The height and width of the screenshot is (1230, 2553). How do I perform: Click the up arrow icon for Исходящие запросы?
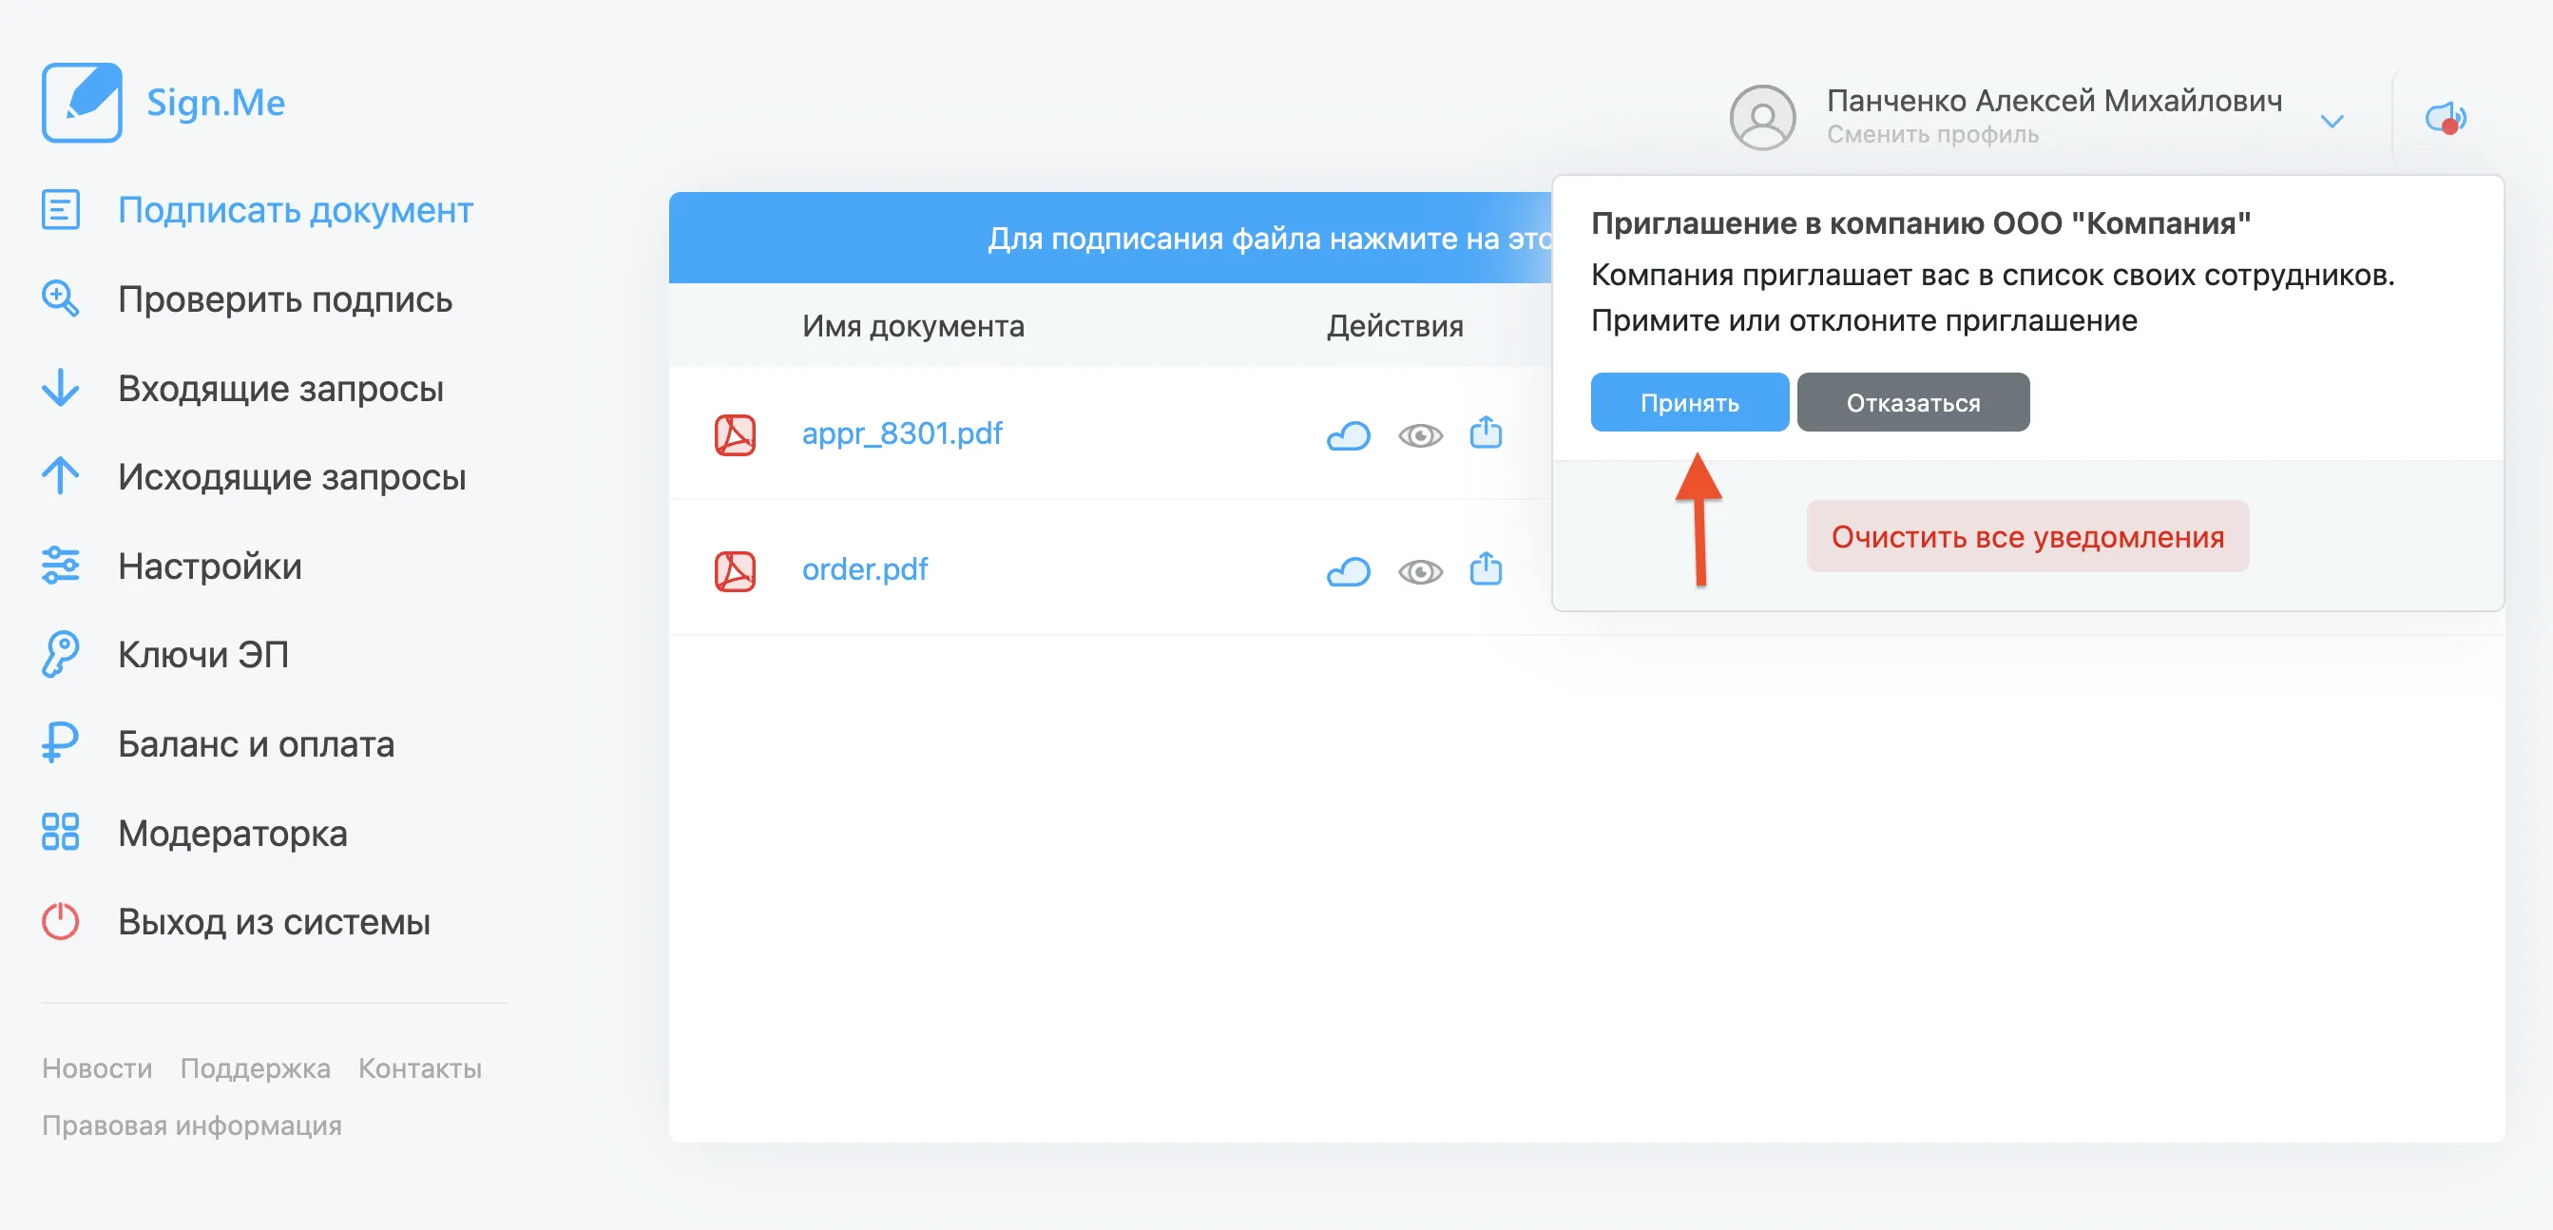coord(61,477)
